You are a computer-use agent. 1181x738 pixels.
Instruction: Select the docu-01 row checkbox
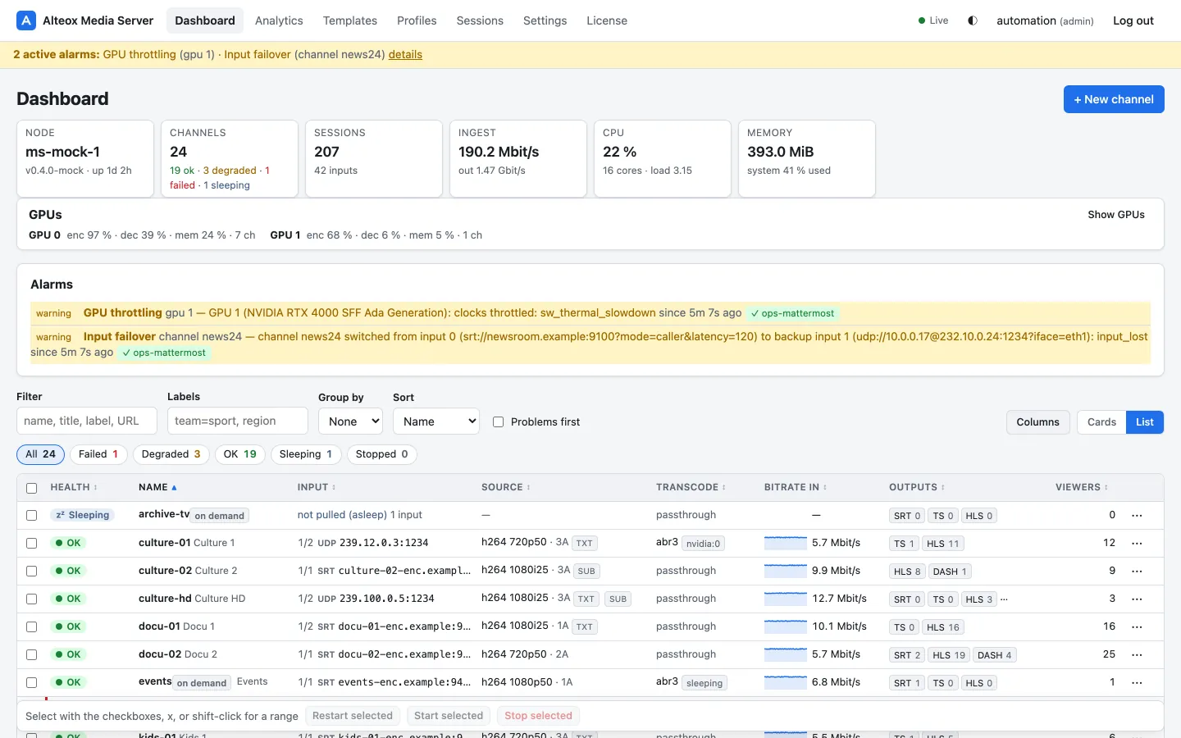coord(32,627)
